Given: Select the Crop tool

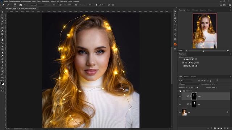Looking at the screenshot, I should point(3,25).
